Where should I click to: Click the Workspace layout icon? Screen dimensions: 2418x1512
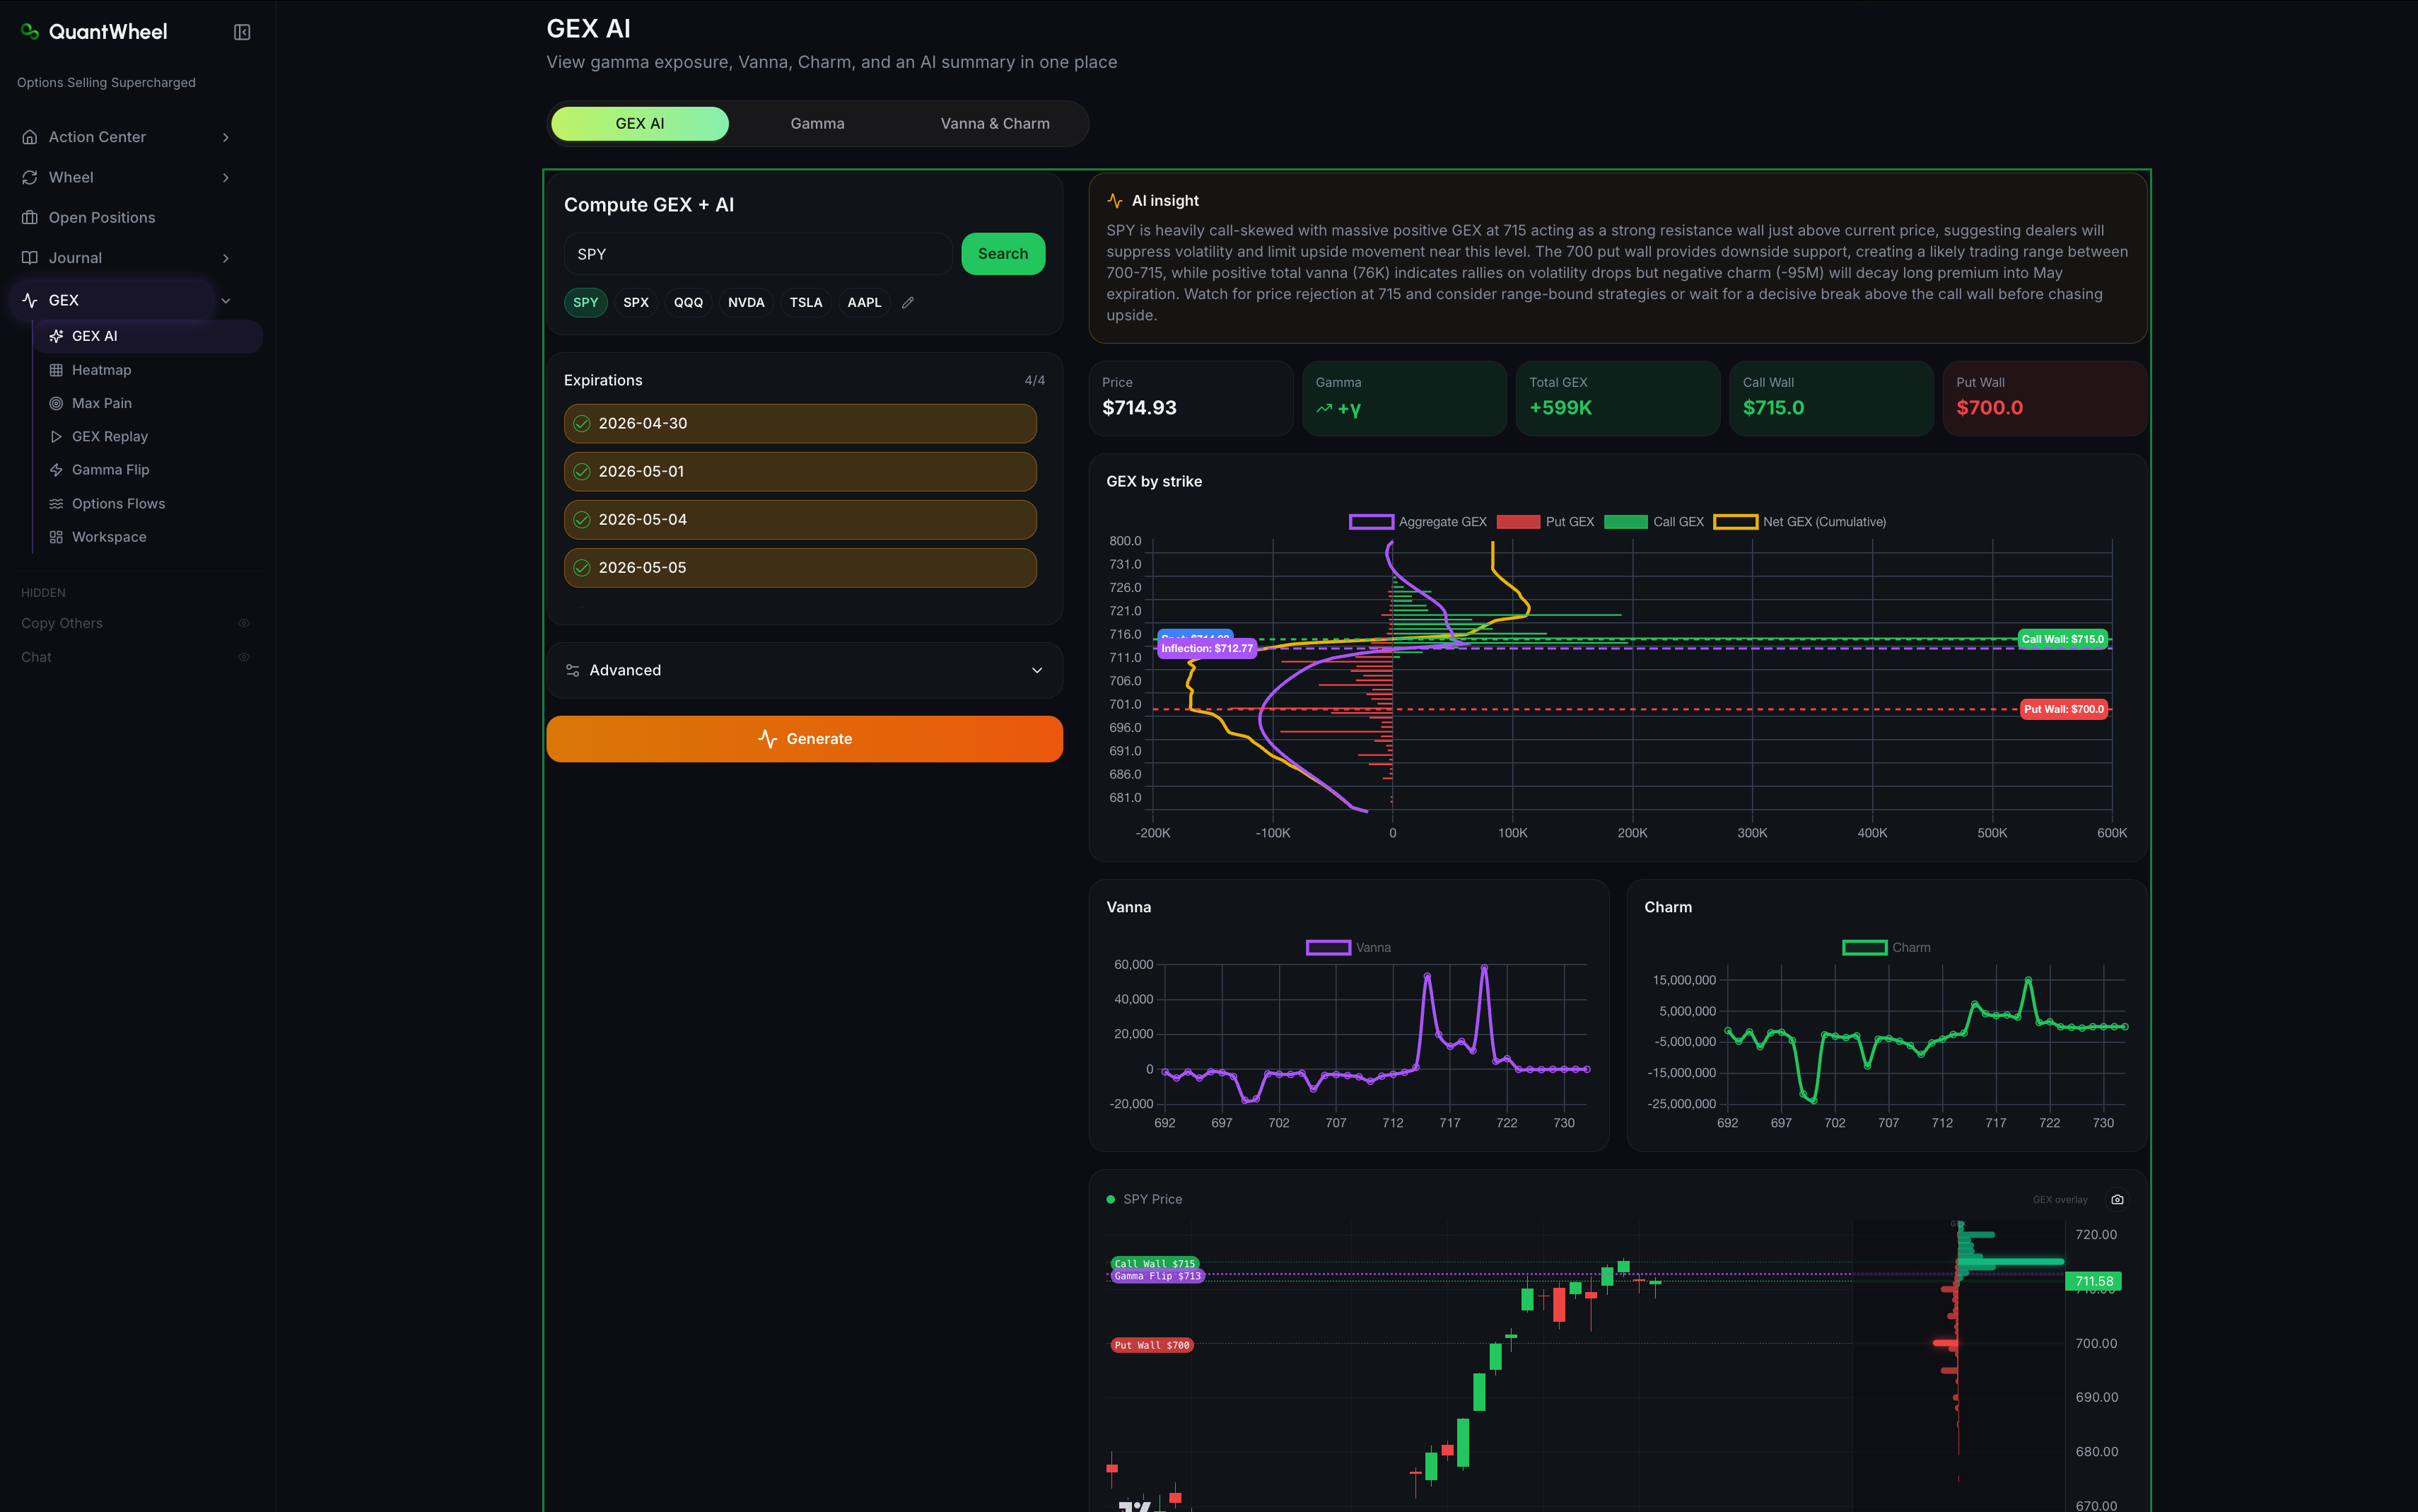(56, 537)
